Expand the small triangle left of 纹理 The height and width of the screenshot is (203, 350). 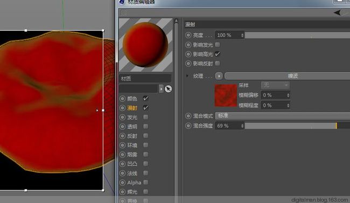187,76
